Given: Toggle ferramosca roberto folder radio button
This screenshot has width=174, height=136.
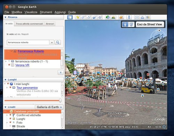Looking at the screenshot, I should 9,61.
